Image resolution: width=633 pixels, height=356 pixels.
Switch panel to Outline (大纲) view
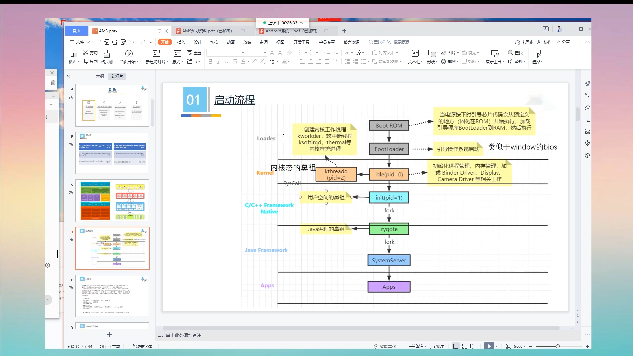(100, 76)
